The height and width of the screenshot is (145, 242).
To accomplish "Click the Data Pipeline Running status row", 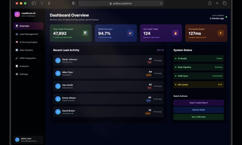I will [x=198, y=67].
